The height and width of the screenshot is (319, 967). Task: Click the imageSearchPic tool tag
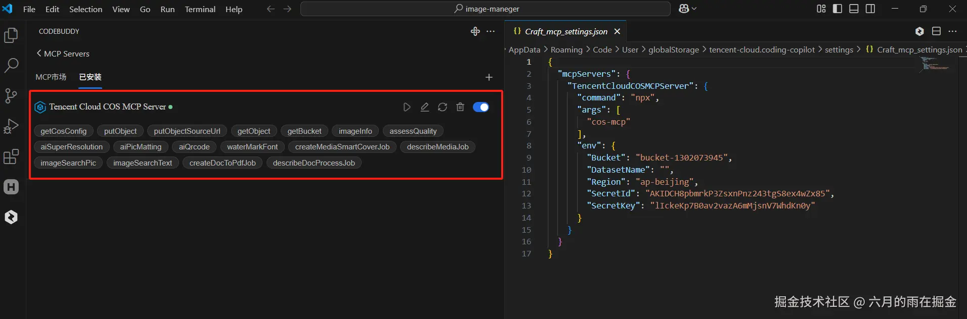(x=68, y=163)
